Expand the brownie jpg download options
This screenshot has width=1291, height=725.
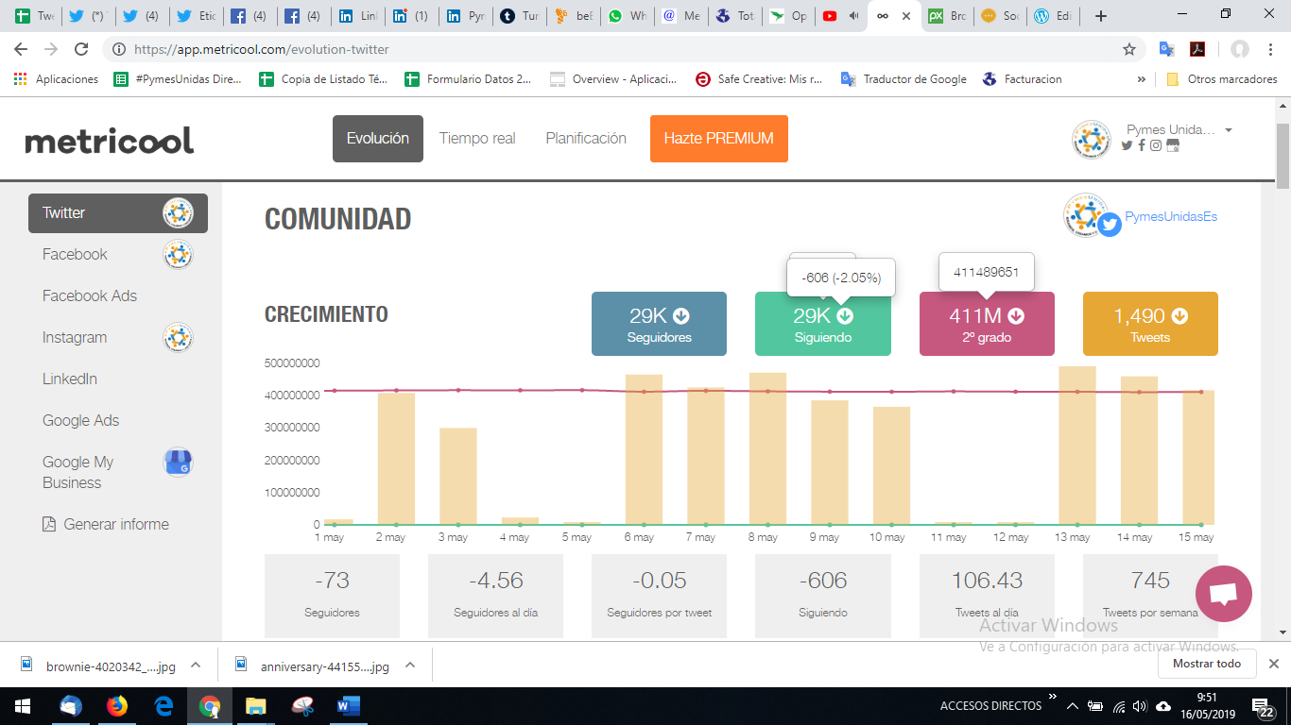point(196,665)
